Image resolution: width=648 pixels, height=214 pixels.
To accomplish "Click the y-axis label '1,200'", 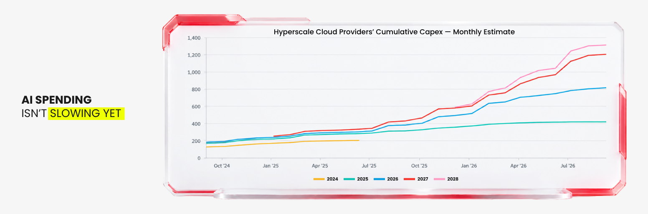I will tap(194, 55).
